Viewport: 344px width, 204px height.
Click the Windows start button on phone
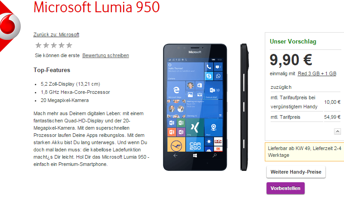coord(195,155)
